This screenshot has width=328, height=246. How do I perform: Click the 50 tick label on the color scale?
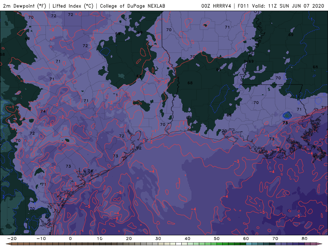point(217,239)
